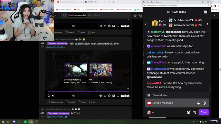The image size is (221, 124).
Task: Click the Slow Mode info icon
Action: (x=149, y=95)
